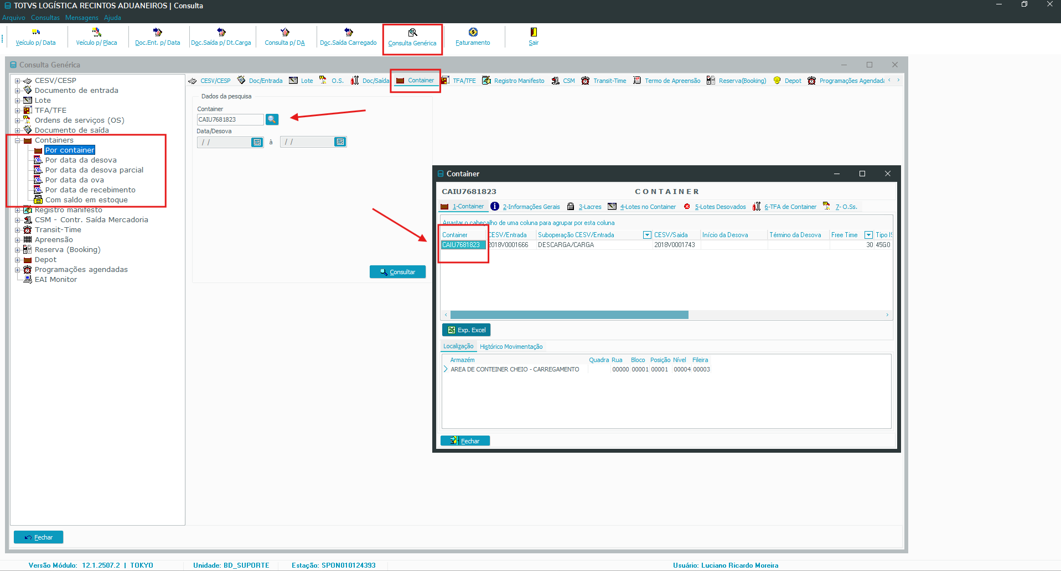Click the horizontal scrollbar in container grid
The image size is (1061, 571).
(569, 315)
